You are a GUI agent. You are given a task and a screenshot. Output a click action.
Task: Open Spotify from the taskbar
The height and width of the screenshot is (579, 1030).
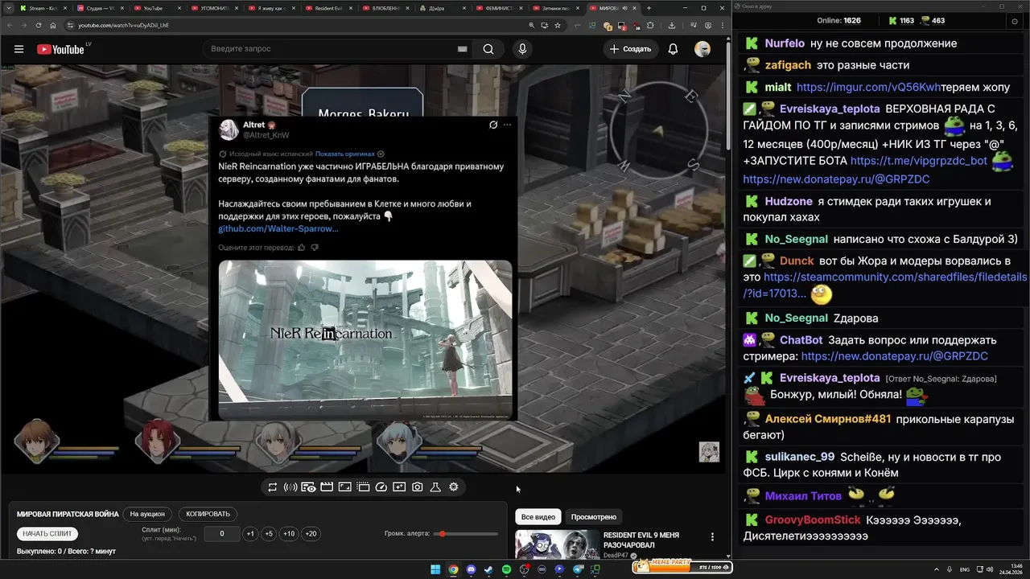[x=506, y=569]
